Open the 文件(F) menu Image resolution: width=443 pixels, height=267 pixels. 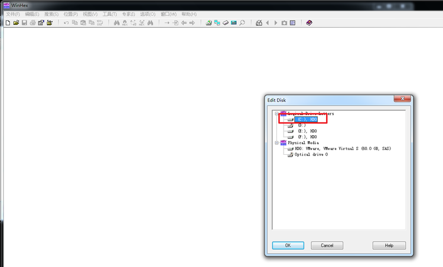pyautogui.click(x=13, y=14)
